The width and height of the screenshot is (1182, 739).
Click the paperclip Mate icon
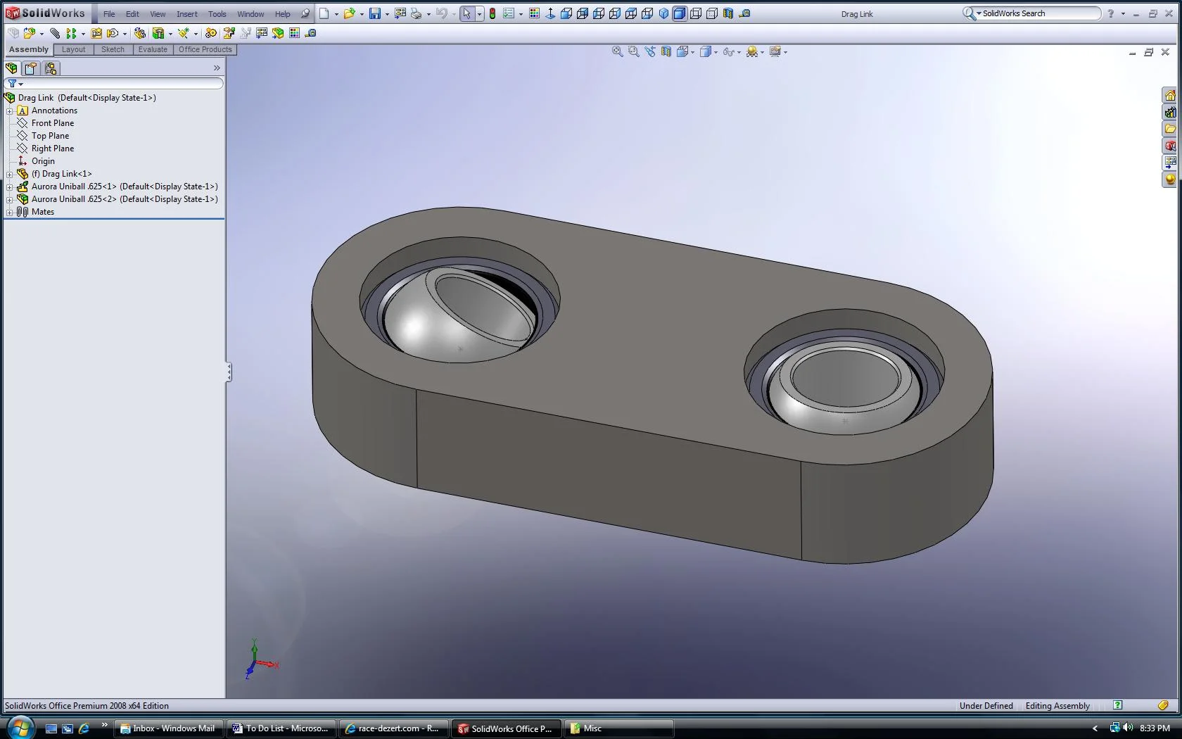[x=55, y=33]
